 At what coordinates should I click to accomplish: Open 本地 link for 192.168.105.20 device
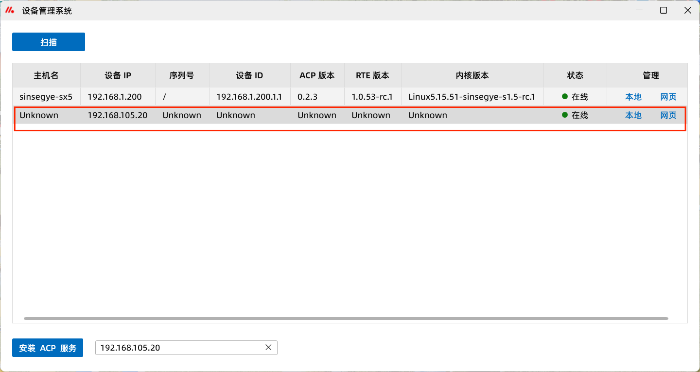click(x=633, y=115)
